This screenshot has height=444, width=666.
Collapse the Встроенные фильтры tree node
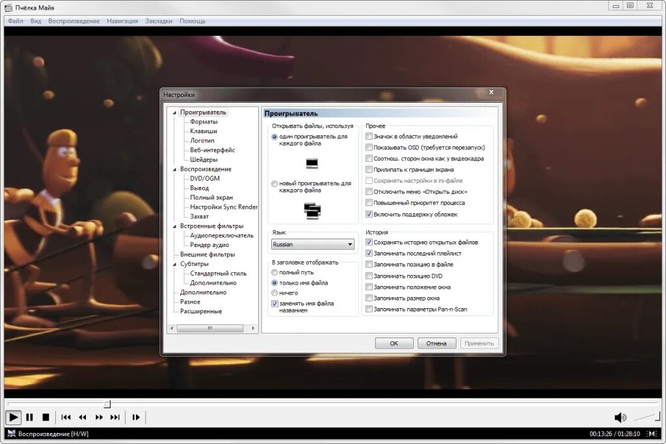coord(174,226)
